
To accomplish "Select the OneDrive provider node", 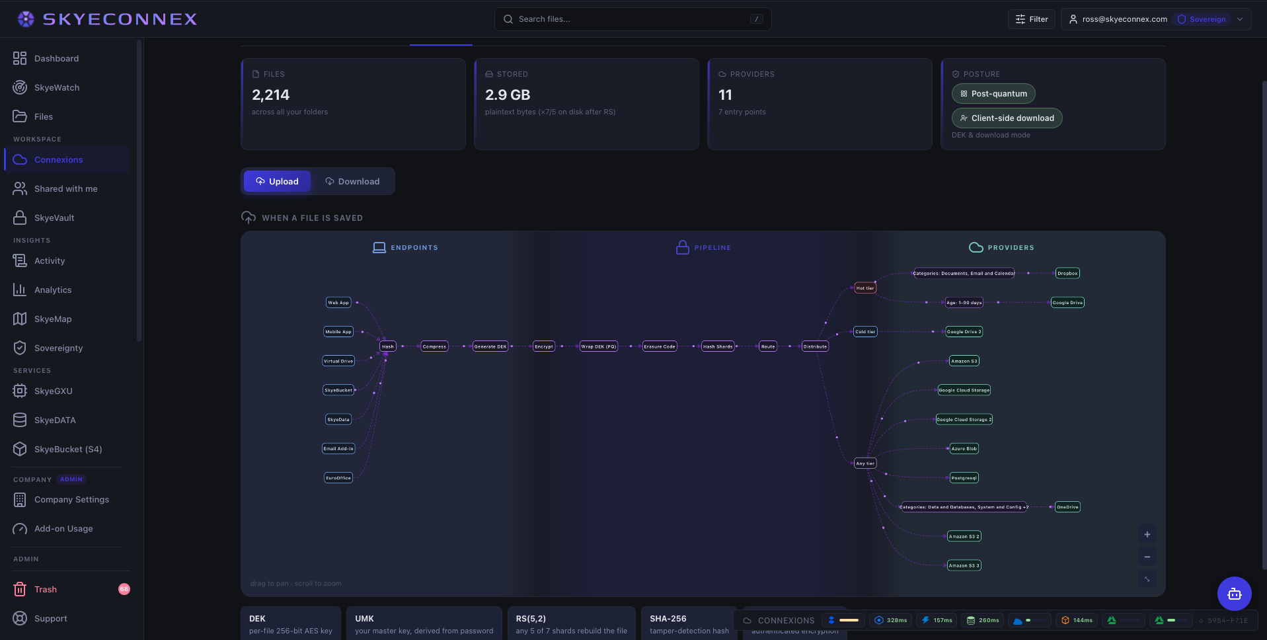I will (x=1067, y=507).
